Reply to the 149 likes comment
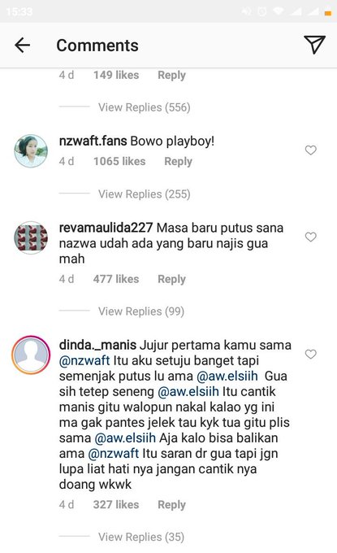This screenshot has height=553, width=337. (171, 75)
